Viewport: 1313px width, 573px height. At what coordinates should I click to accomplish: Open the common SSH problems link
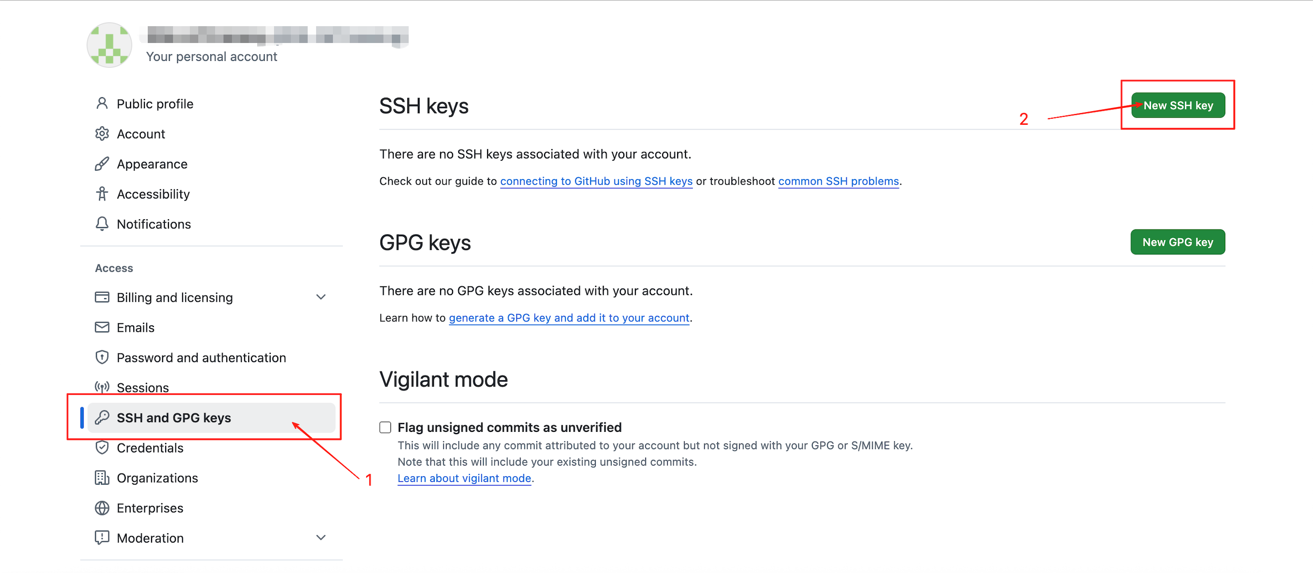tap(838, 181)
